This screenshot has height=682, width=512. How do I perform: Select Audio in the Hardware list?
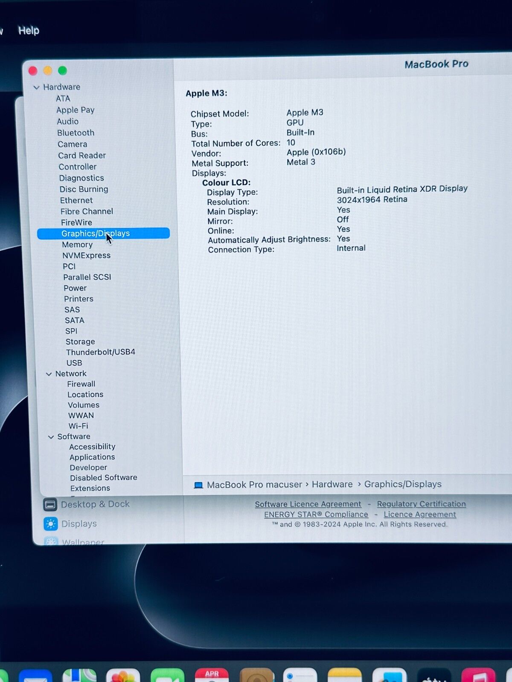[x=68, y=121]
